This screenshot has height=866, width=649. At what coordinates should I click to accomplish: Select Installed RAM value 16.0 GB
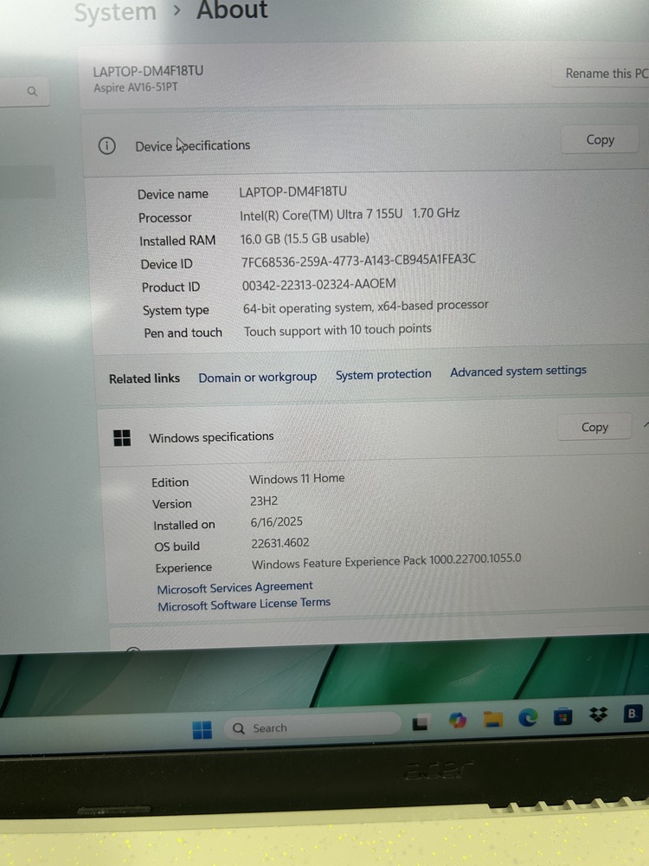(x=305, y=238)
